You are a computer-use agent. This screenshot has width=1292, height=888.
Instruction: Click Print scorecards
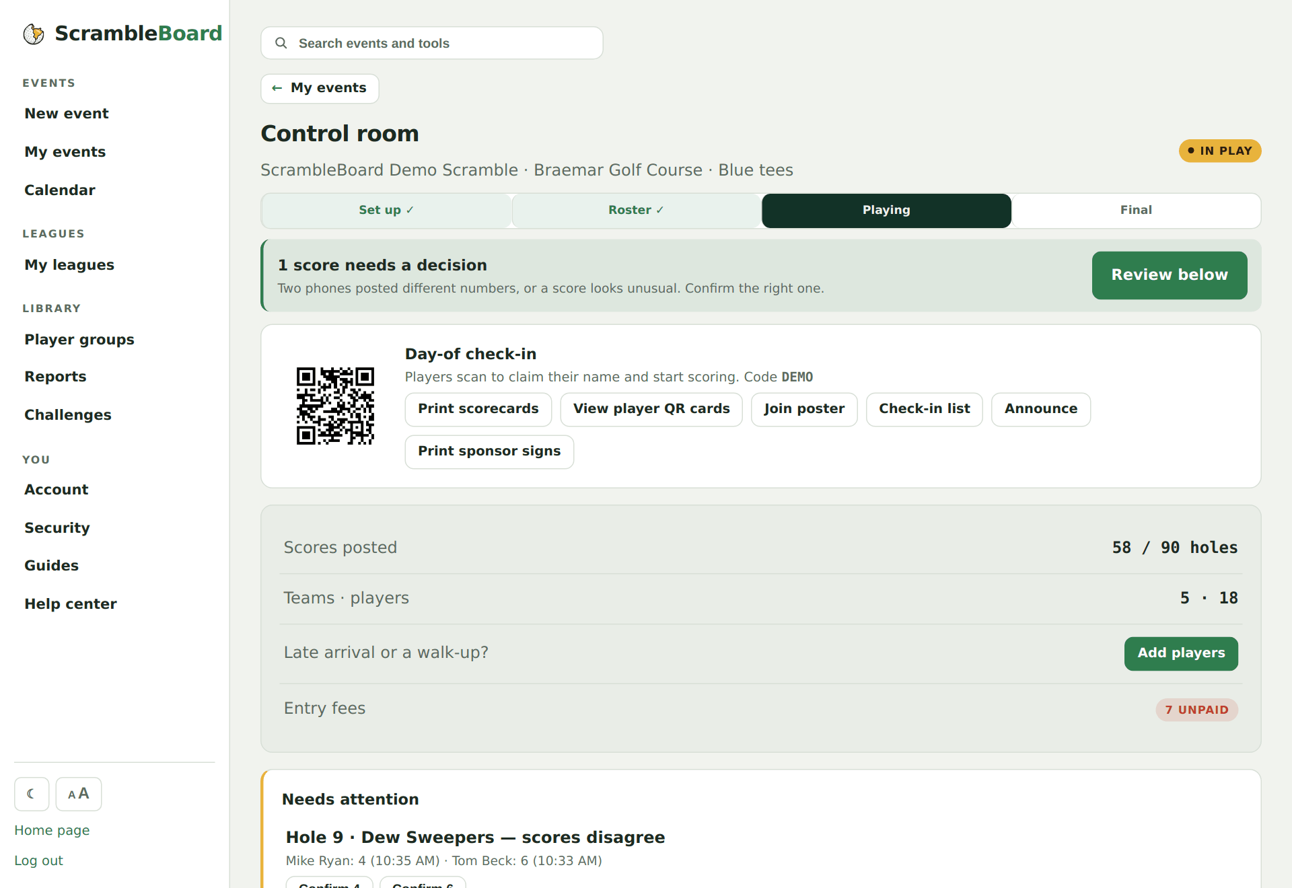(x=478, y=409)
